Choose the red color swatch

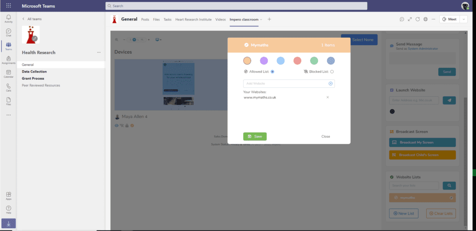[297, 61]
